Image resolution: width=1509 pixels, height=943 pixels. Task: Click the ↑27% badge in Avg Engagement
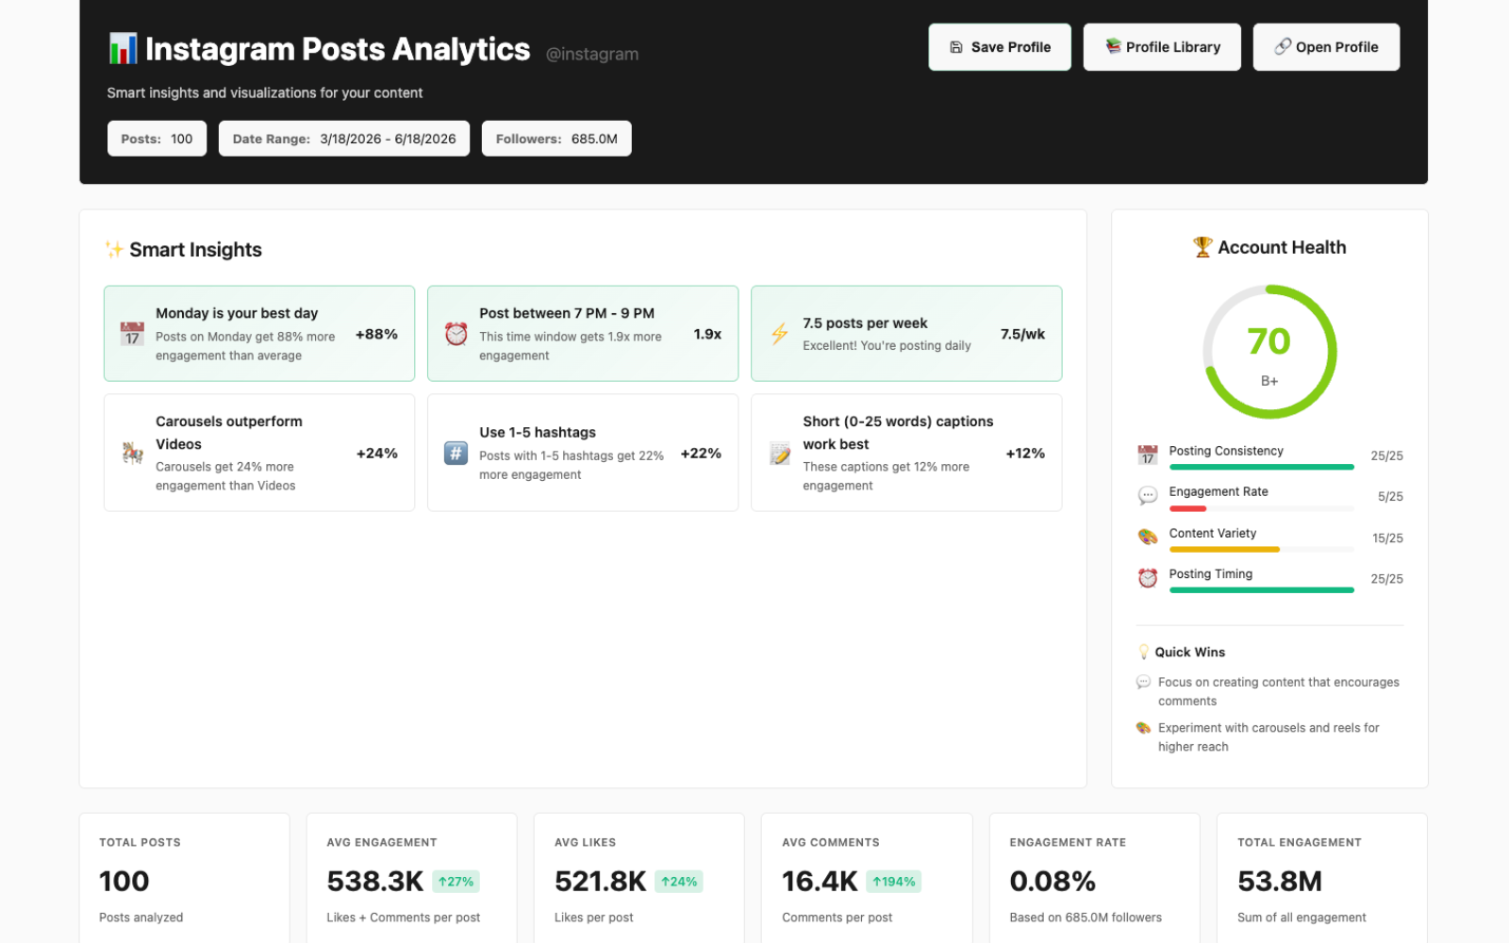pyautogui.click(x=456, y=882)
